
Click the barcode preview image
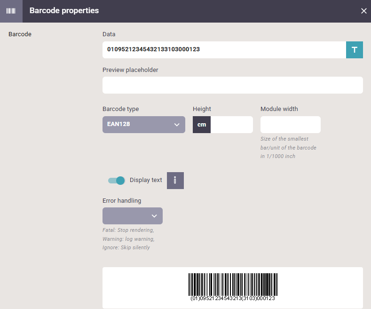pyautogui.click(x=233, y=287)
